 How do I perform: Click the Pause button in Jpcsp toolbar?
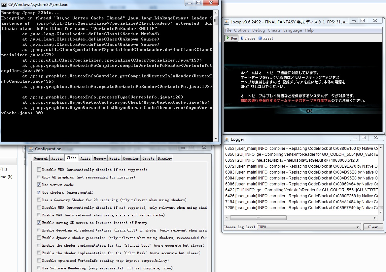[248, 38]
